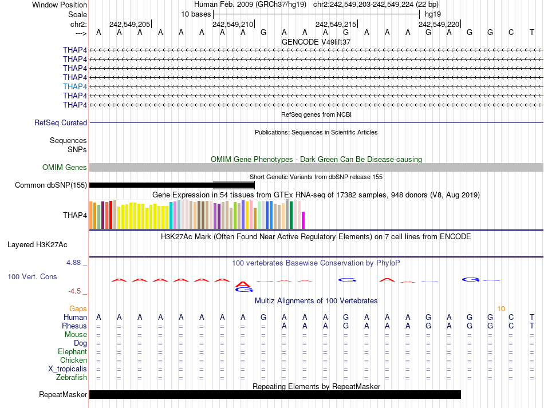The width and height of the screenshot is (544, 408).
Task: Select the Rhesus alignment row label
Action: click(74, 326)
